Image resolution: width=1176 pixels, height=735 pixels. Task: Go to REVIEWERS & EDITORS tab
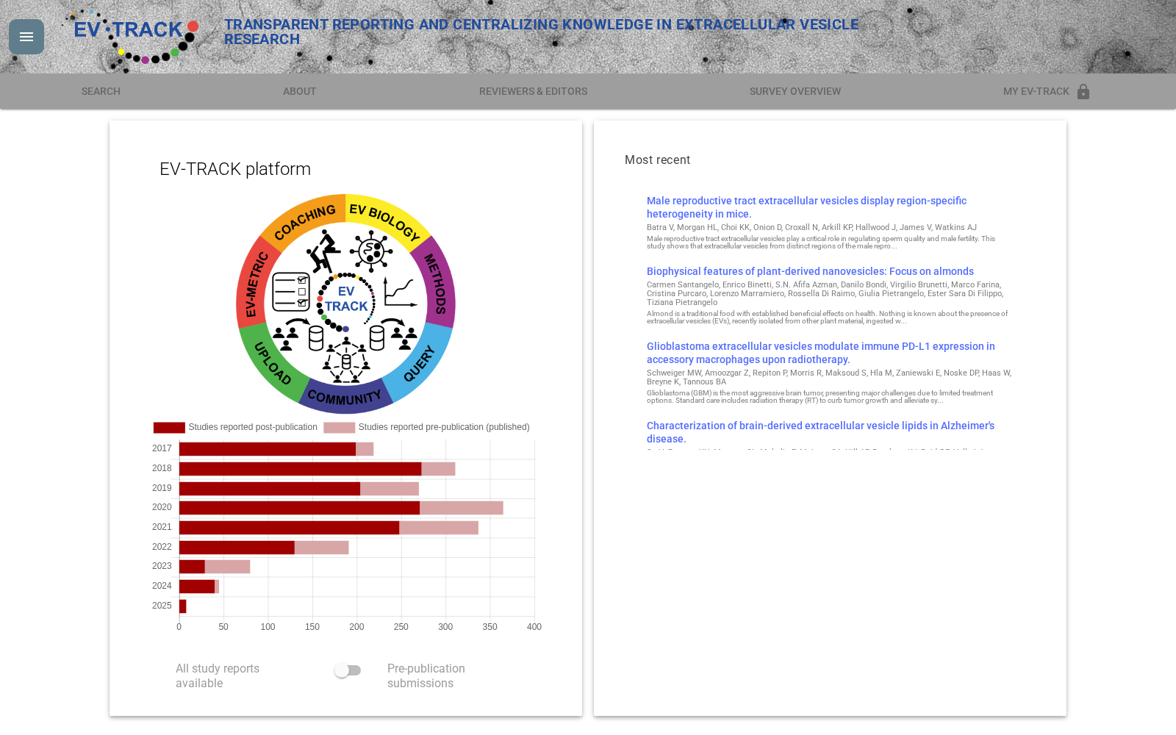(534, 92)
